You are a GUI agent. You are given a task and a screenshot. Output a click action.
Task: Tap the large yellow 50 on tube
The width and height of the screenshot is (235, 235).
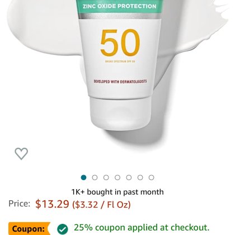click(x=120, y=43)
